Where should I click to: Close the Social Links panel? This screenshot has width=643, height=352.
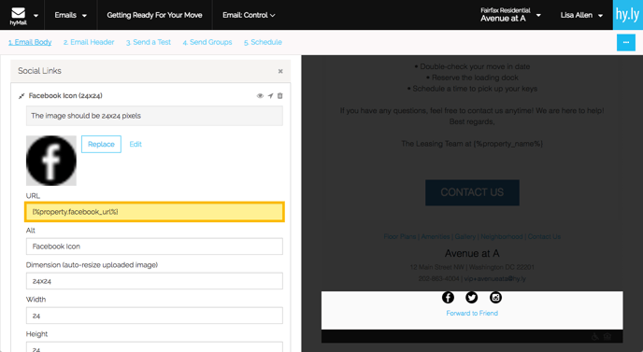tap(280, 71)
